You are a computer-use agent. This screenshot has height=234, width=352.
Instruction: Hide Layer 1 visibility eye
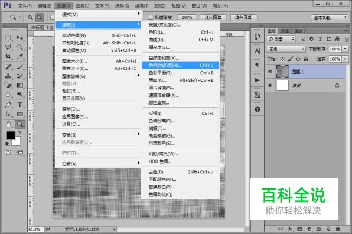coord(270,71)
